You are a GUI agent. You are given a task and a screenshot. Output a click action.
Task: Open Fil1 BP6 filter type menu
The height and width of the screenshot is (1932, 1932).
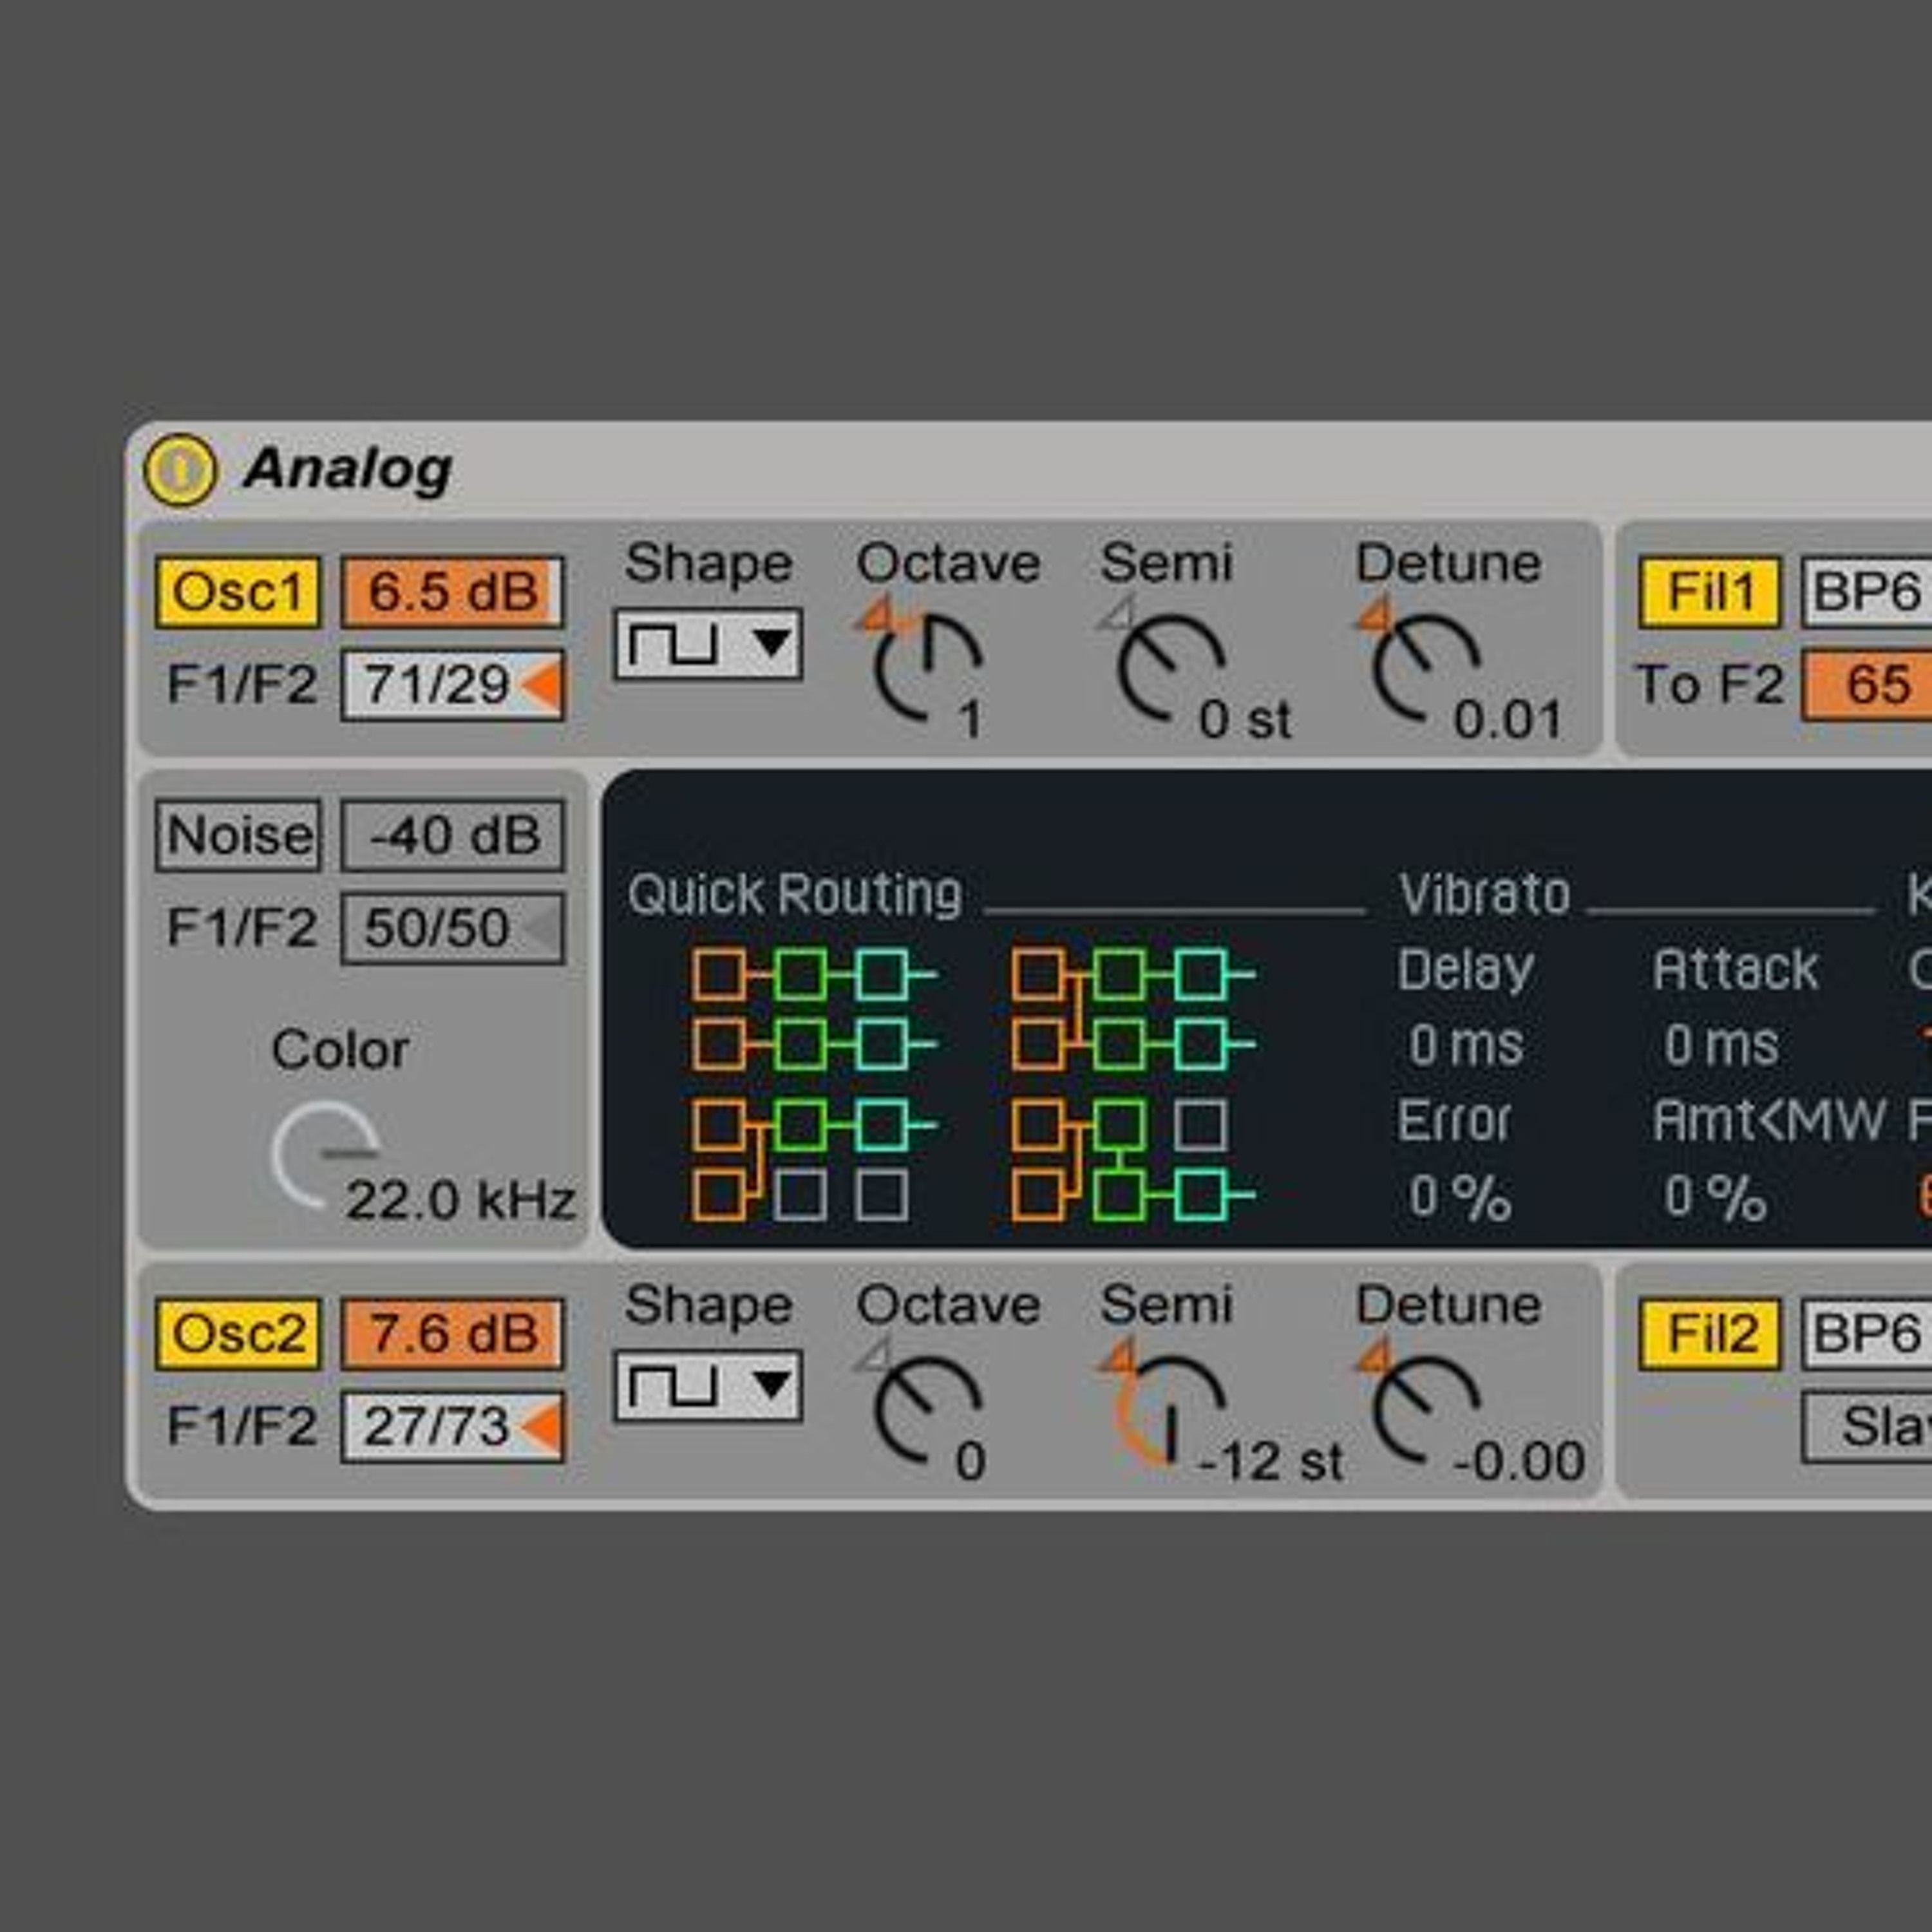click(x=1866, y=592)
